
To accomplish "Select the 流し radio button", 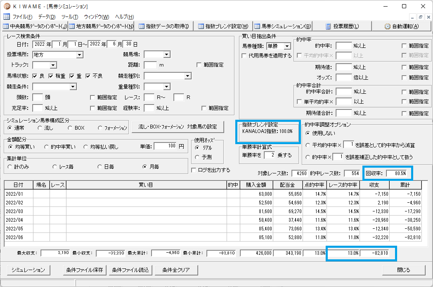I will point(40,128).
